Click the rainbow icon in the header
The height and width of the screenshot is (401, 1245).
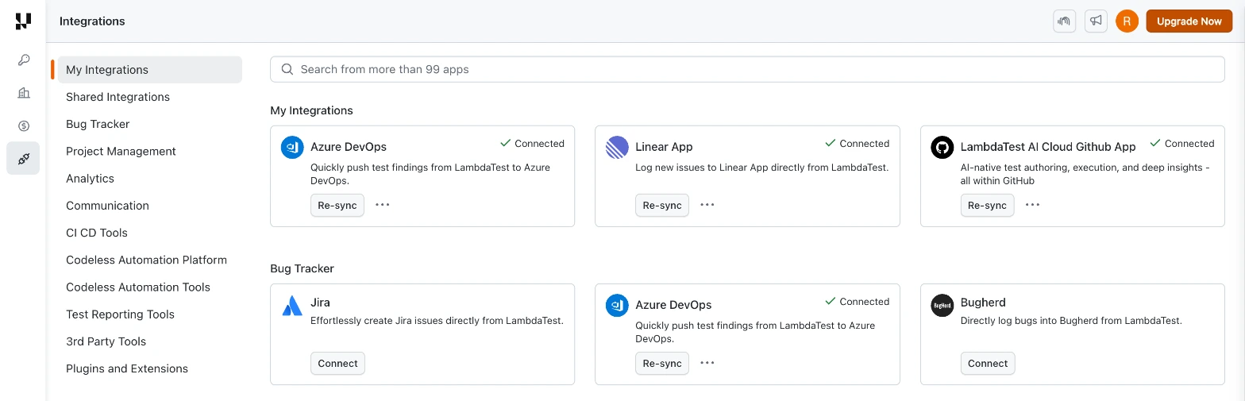pos(1064,21)
